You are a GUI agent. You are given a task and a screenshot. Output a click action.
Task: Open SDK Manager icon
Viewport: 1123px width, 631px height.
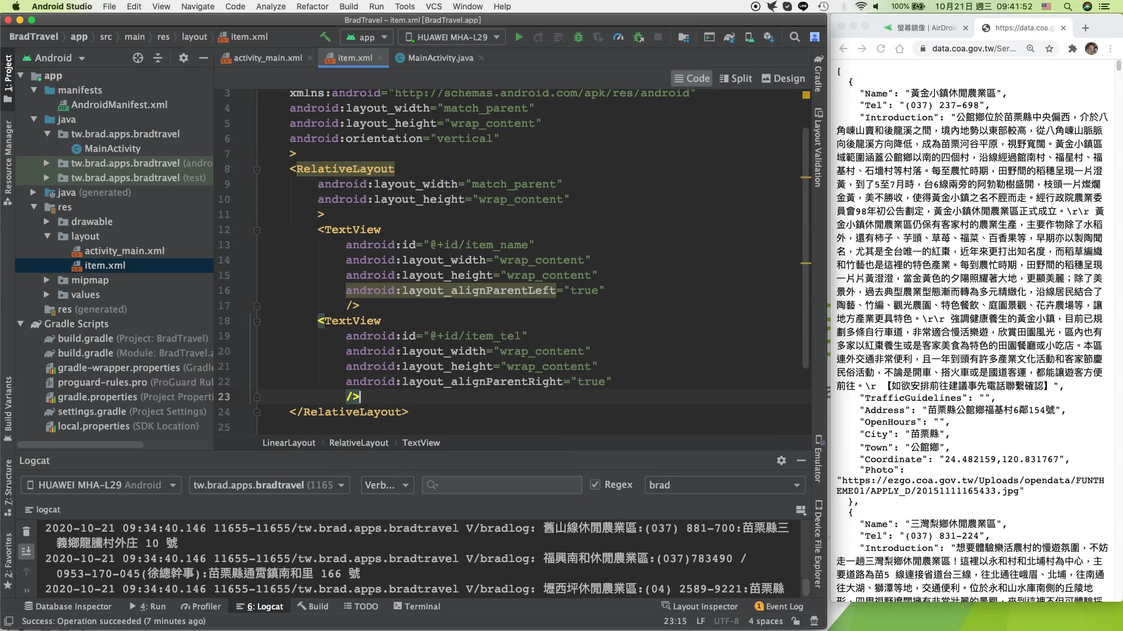[x=769, y=37]
